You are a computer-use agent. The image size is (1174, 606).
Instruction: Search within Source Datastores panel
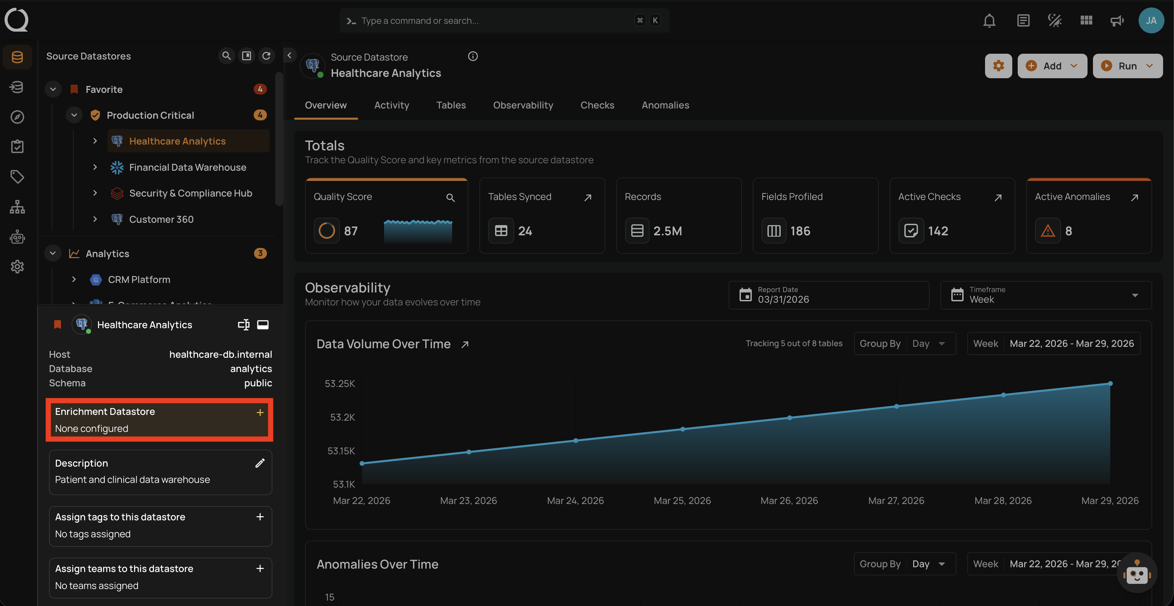226,55
